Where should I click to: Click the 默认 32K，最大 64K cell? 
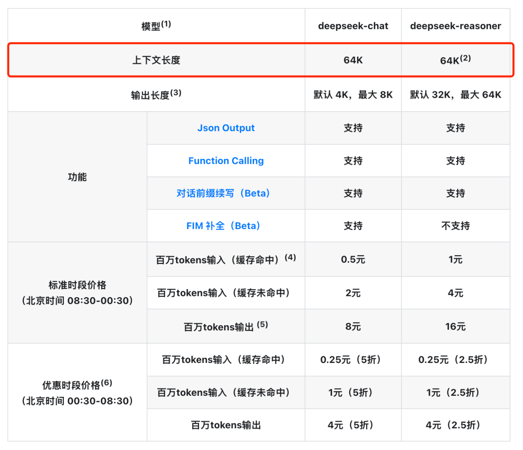(x=456, y=95)
